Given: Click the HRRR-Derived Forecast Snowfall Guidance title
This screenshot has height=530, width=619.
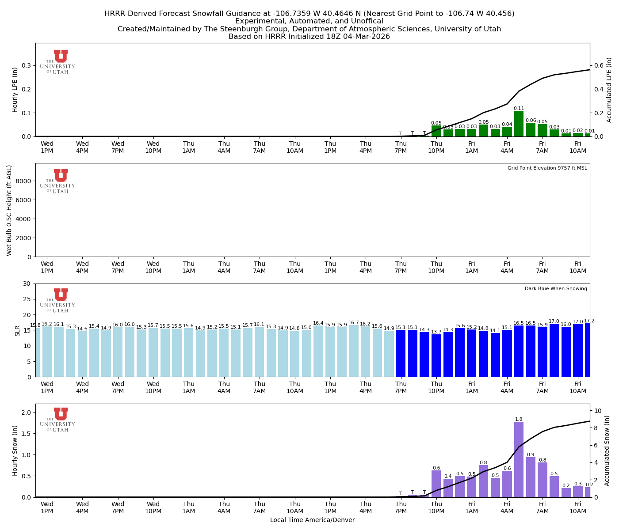Looking at the screenshot, I should click(309, 14).
